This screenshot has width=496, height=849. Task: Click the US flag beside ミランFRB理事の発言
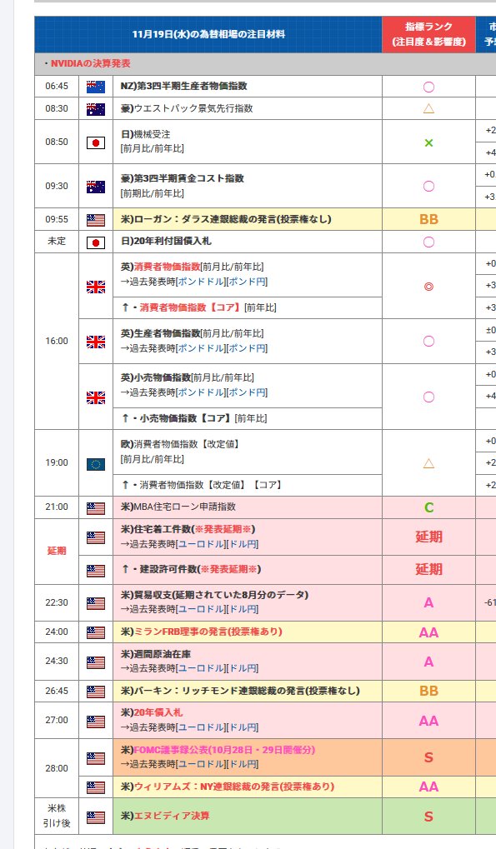tap(96, 632)
